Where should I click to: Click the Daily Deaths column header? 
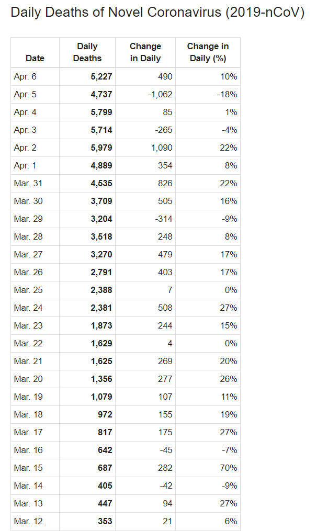(87, 52)
